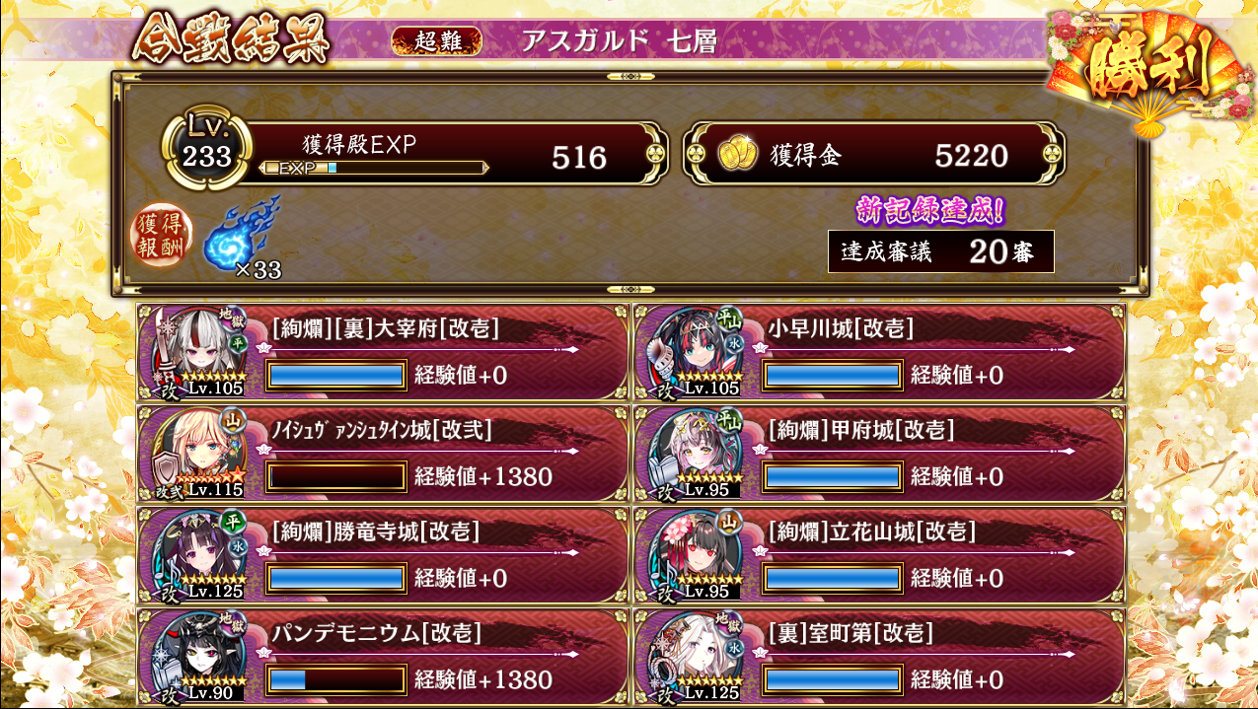This screenshot has height=709, width=1258.
Task: Select the [絢爛]立花山城[改壱] character portrait
Action: [694, 555]
